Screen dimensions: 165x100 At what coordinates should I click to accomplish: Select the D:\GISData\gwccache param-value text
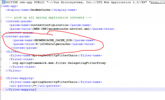click(53, 44)
